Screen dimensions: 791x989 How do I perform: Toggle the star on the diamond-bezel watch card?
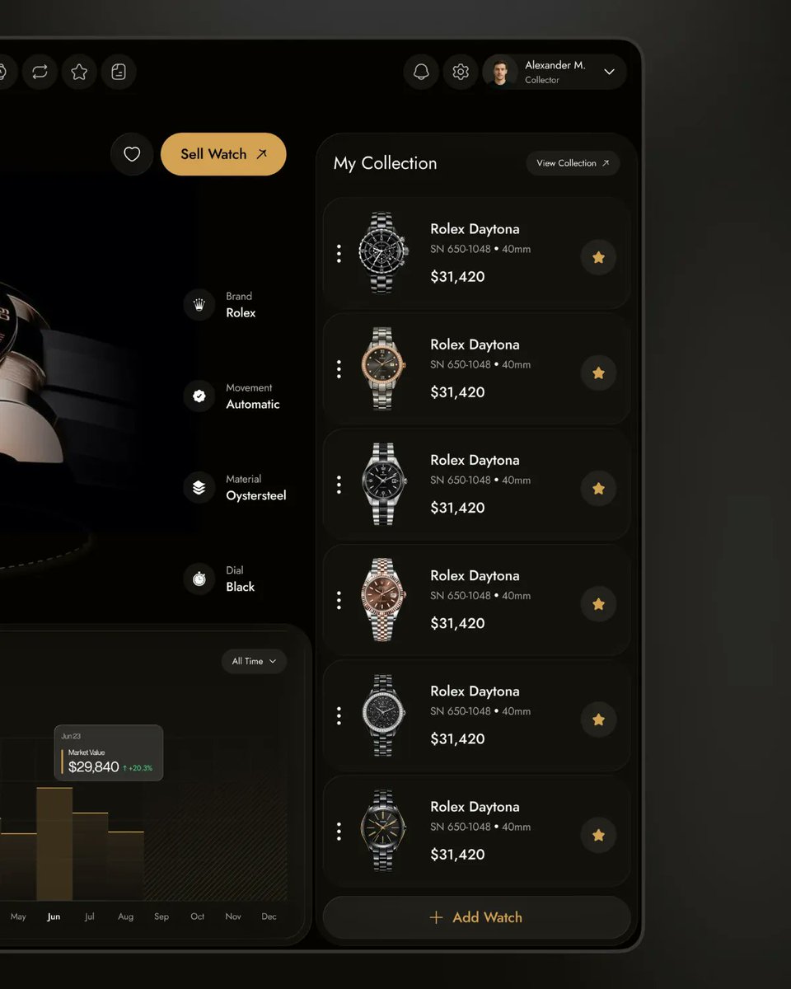coord(598,719)
